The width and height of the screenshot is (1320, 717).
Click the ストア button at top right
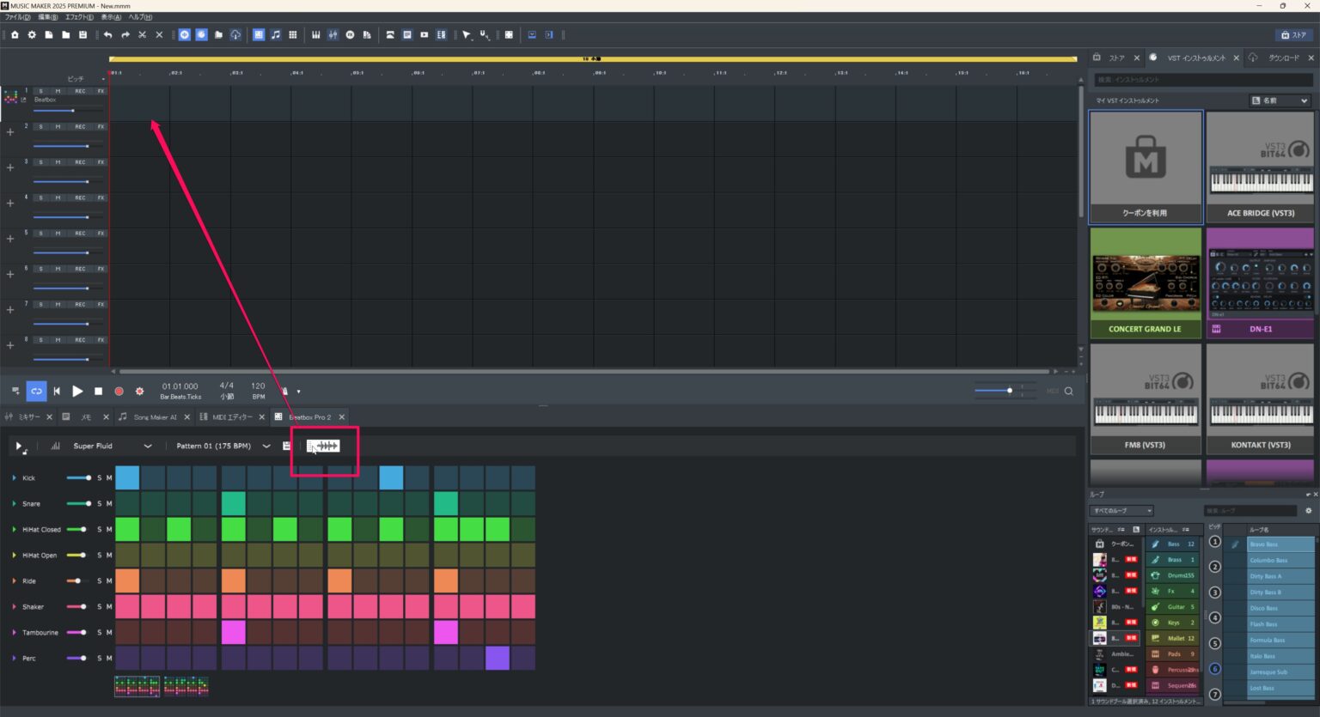point(1293,35)
